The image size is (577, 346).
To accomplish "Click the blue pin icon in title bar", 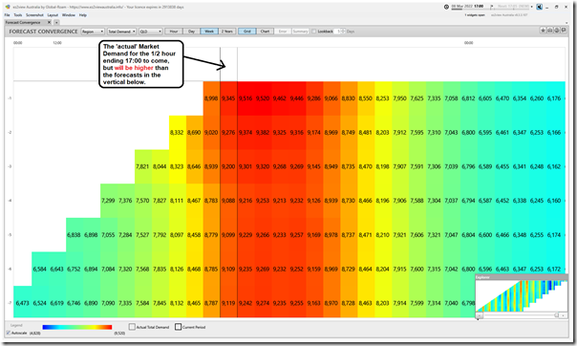I will point(539,7).
